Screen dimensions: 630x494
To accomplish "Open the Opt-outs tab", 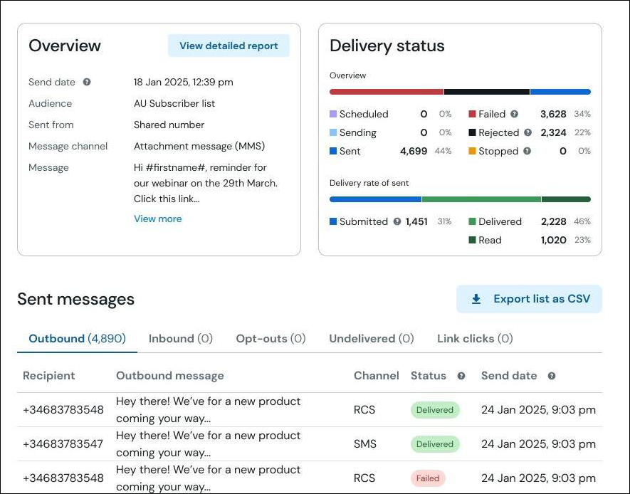I will pos(271,339).
